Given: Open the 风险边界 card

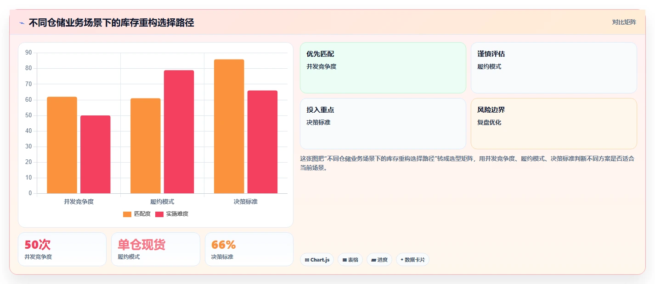Looking at the screenshot, I should click(554, 124).
